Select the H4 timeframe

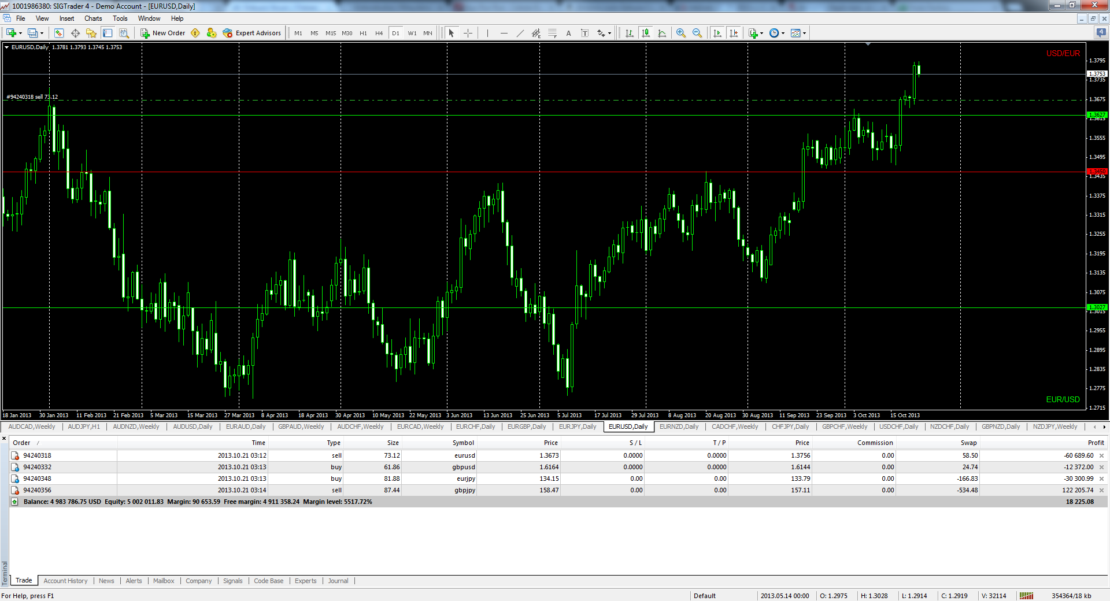tap(379, 33)
